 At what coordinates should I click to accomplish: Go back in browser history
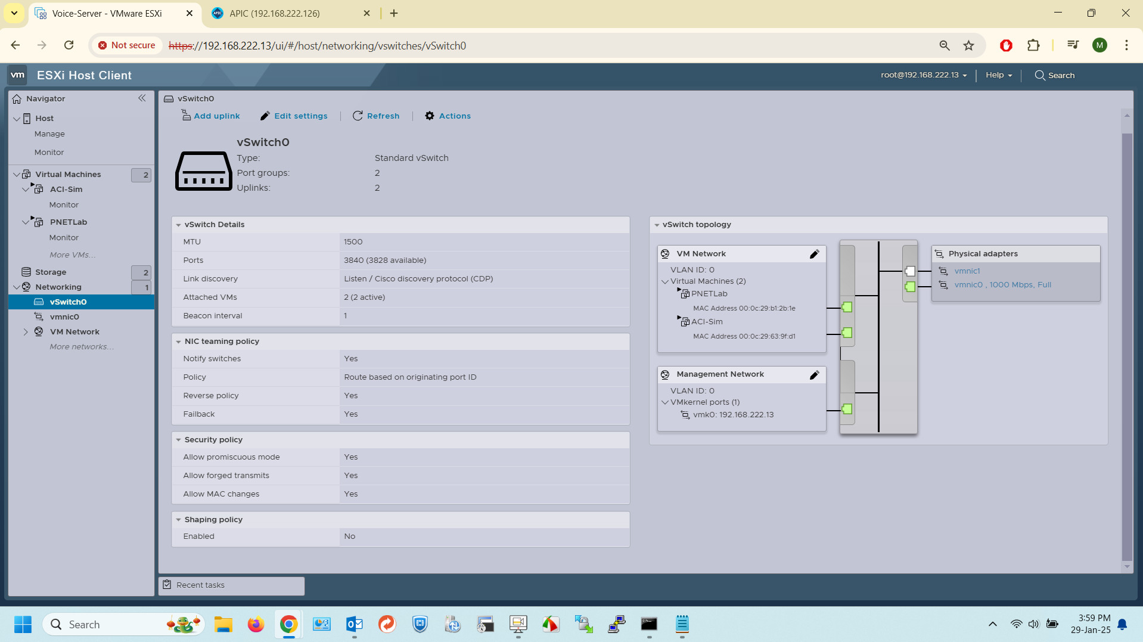15,45
